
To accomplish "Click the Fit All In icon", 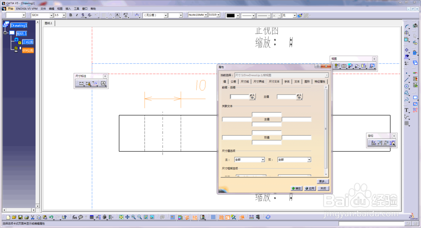I will (121, 217).
